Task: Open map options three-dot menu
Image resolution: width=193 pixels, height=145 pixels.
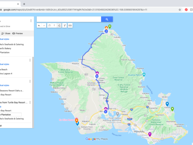Action: pyautogui.click(x=31, y=21)
